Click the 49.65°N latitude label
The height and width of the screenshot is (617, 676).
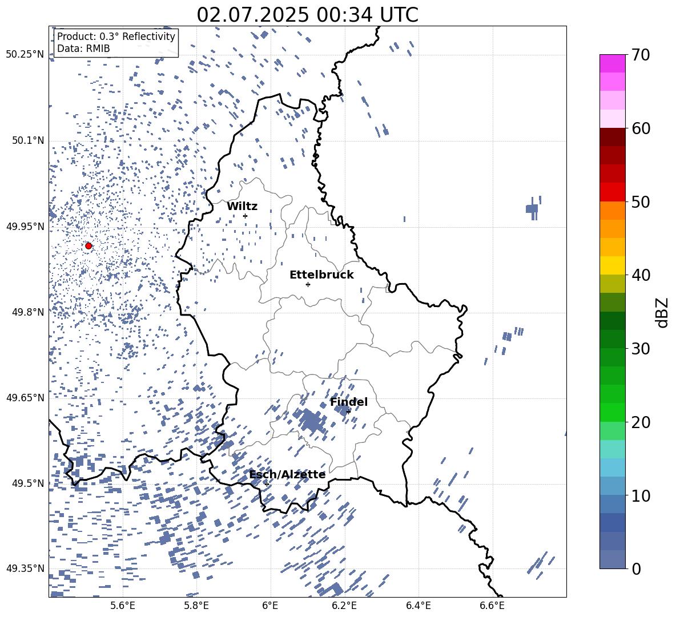tap(25, 398)
